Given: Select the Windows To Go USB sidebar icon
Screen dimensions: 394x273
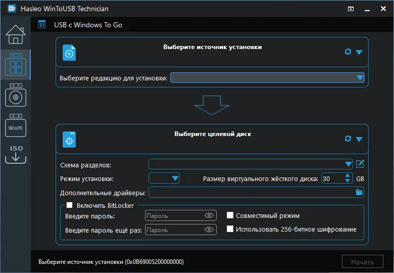Looking at the screenshot, I should [x=16, y=64].
